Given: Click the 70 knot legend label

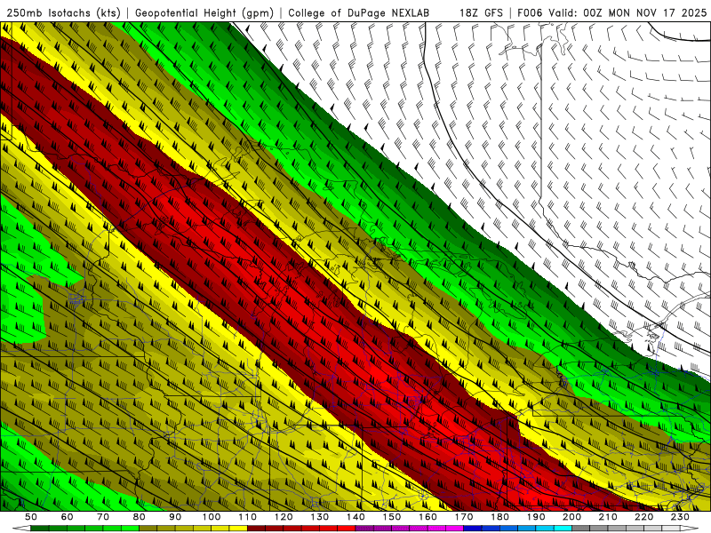Looking at the screenshot, I should [x=103, y=517].
